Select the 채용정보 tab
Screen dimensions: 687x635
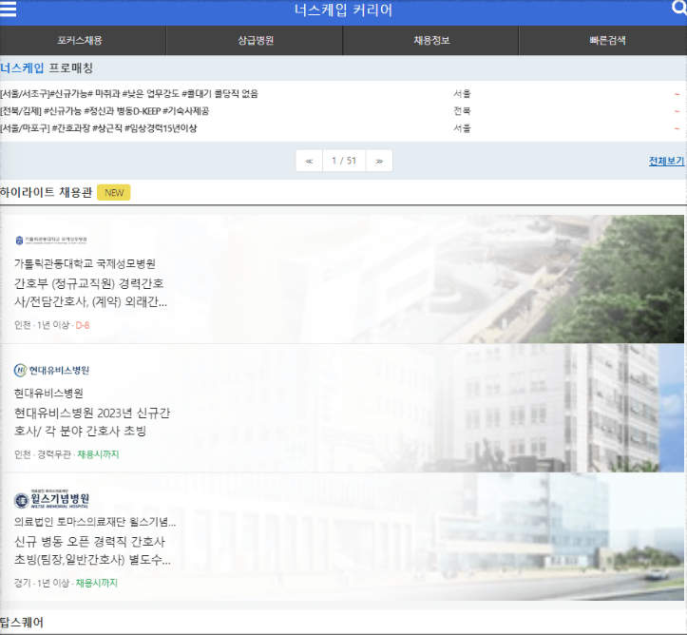[x=431, y=40]
